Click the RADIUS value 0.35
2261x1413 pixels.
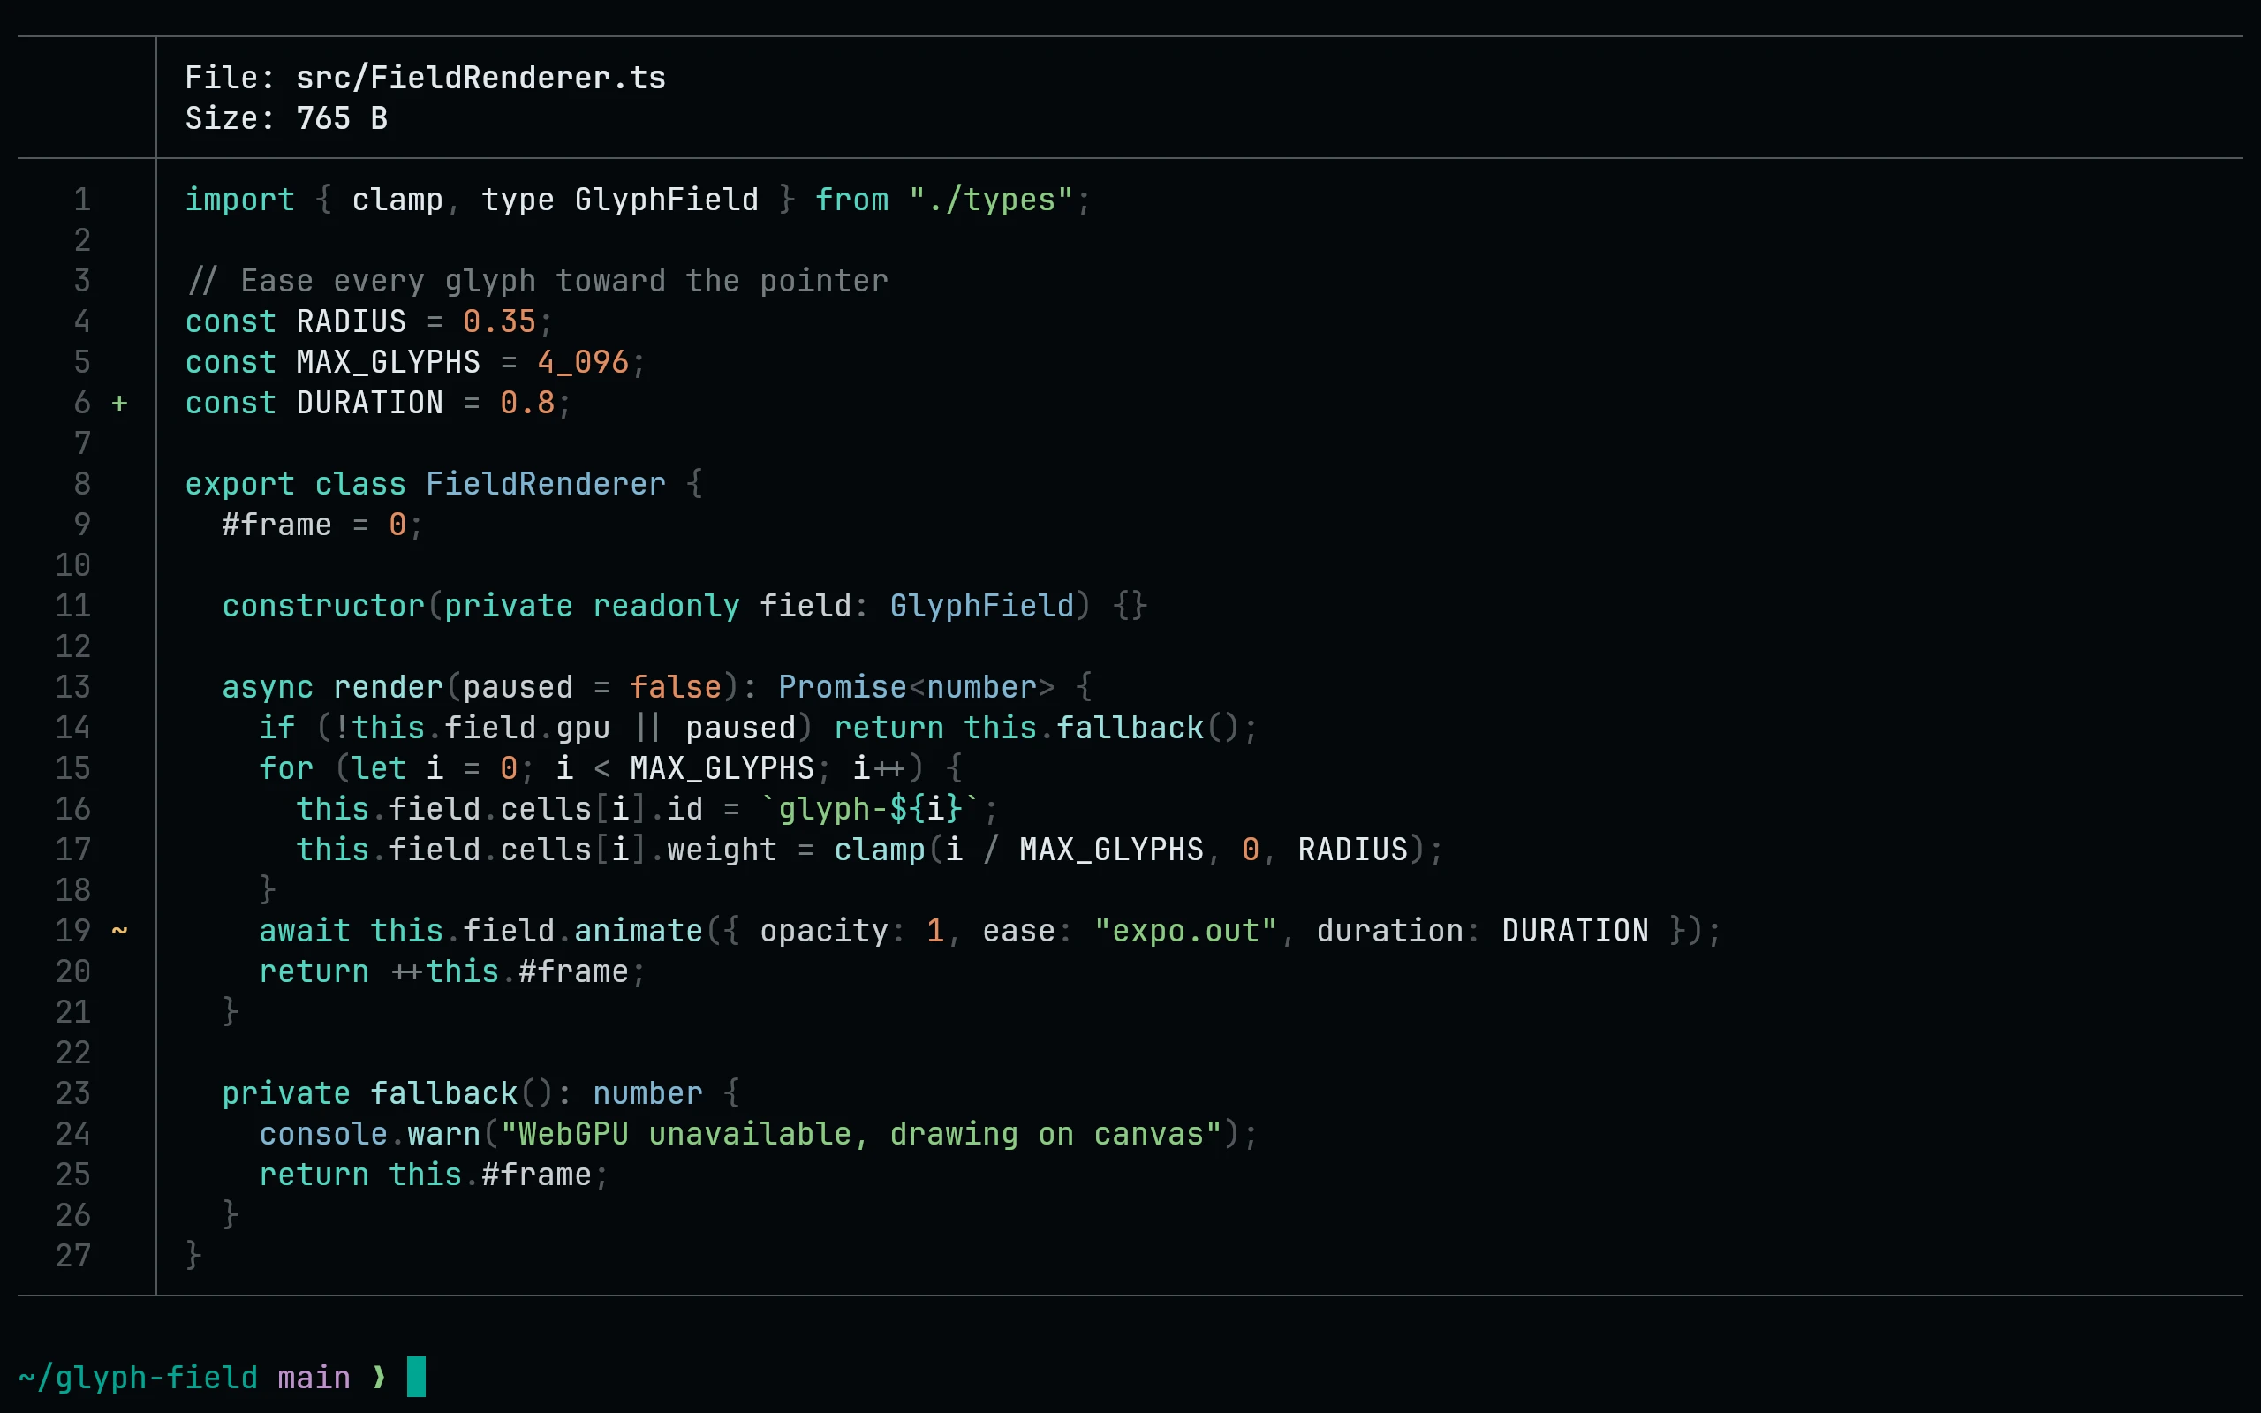pos(500,321)
